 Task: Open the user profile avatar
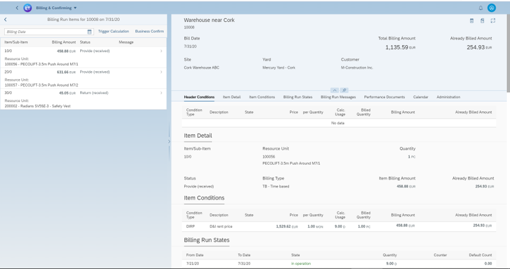click(x=492, y=8)
